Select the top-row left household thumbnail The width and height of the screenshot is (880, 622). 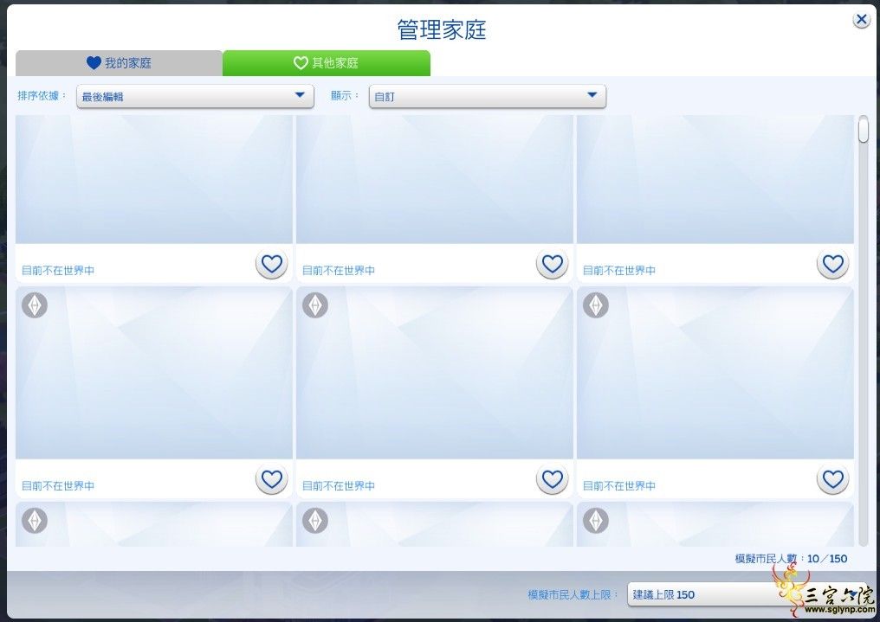(x=154, y=179)
